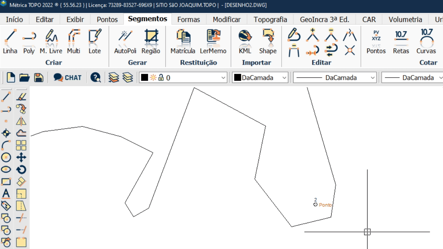Click the Poly polyline tool

[29, 41]
